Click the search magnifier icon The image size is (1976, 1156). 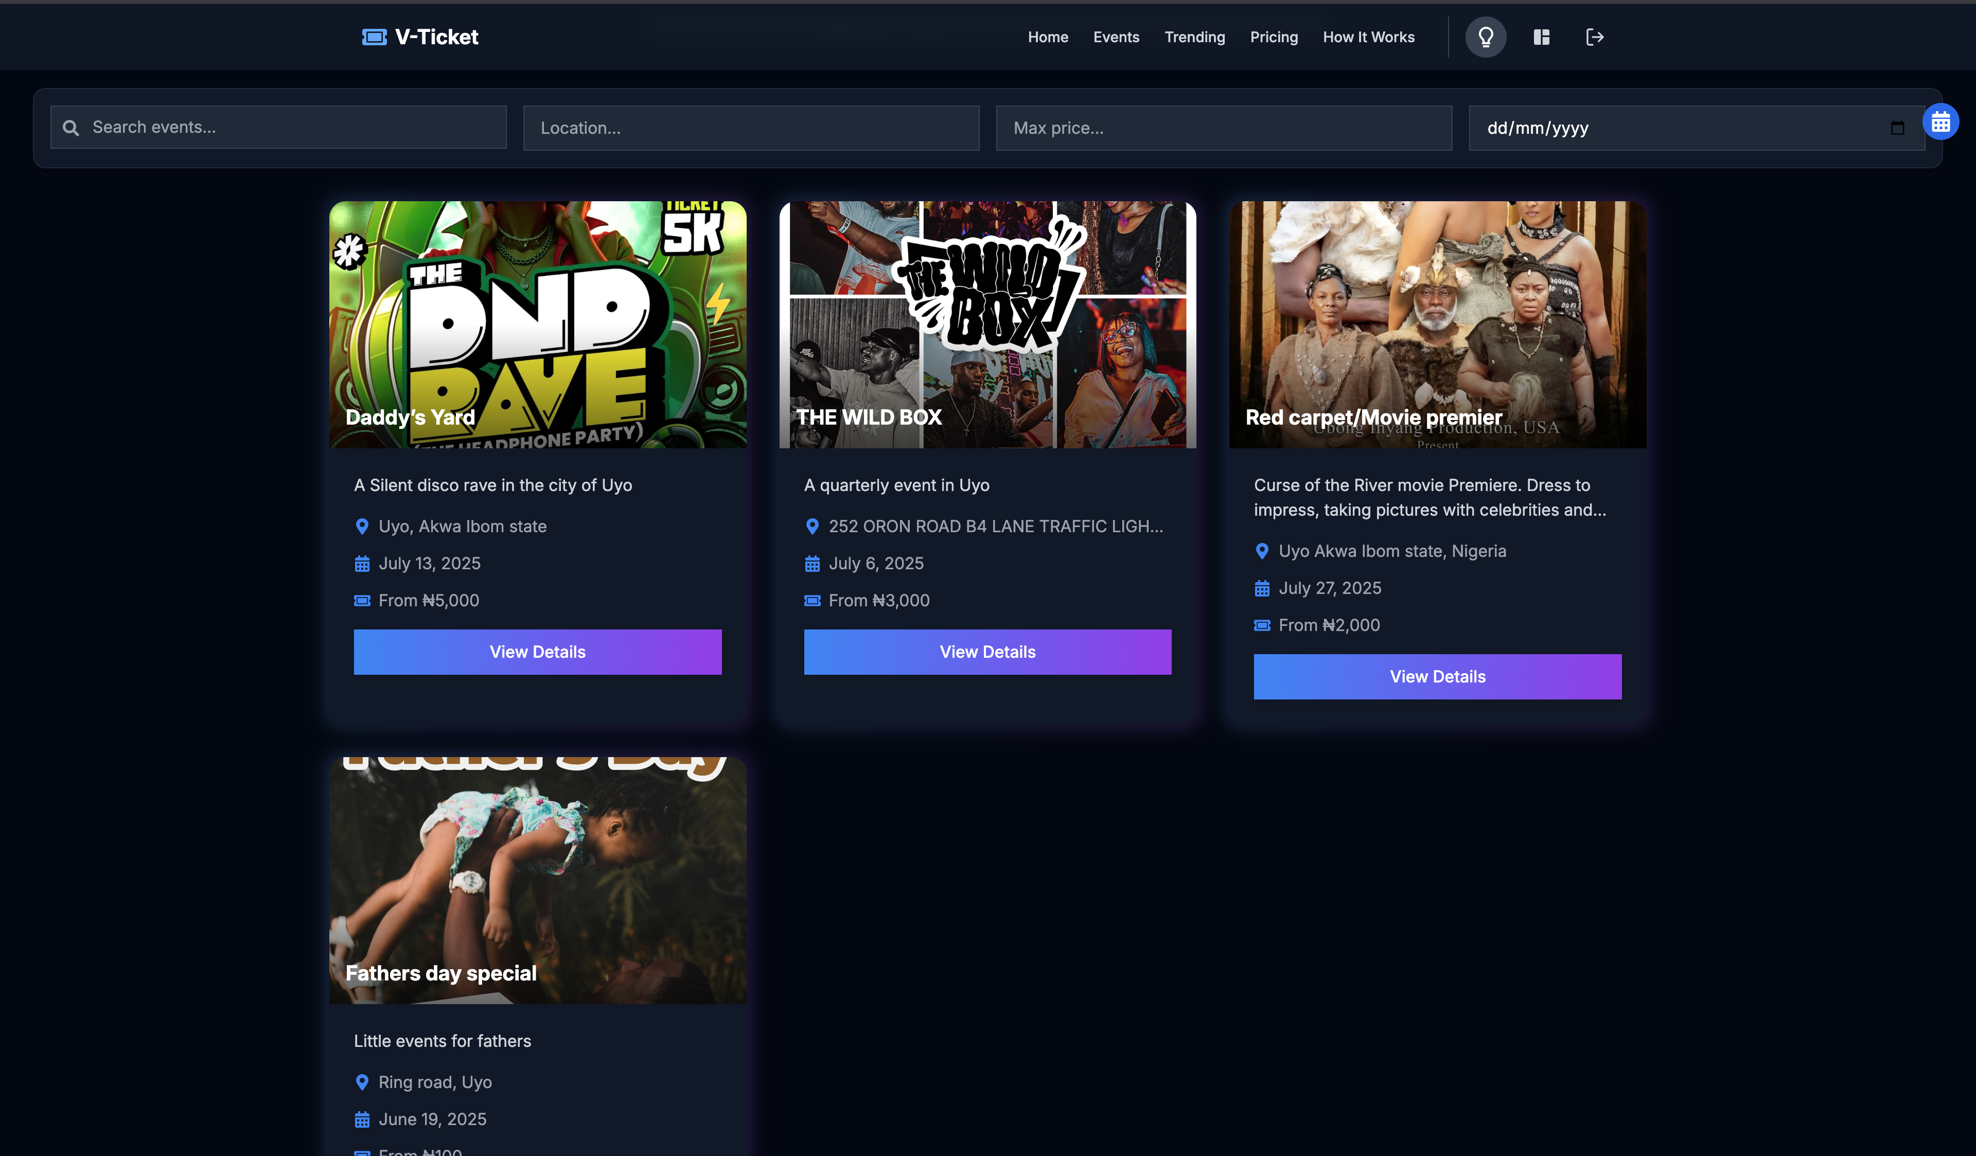(70, 128)
